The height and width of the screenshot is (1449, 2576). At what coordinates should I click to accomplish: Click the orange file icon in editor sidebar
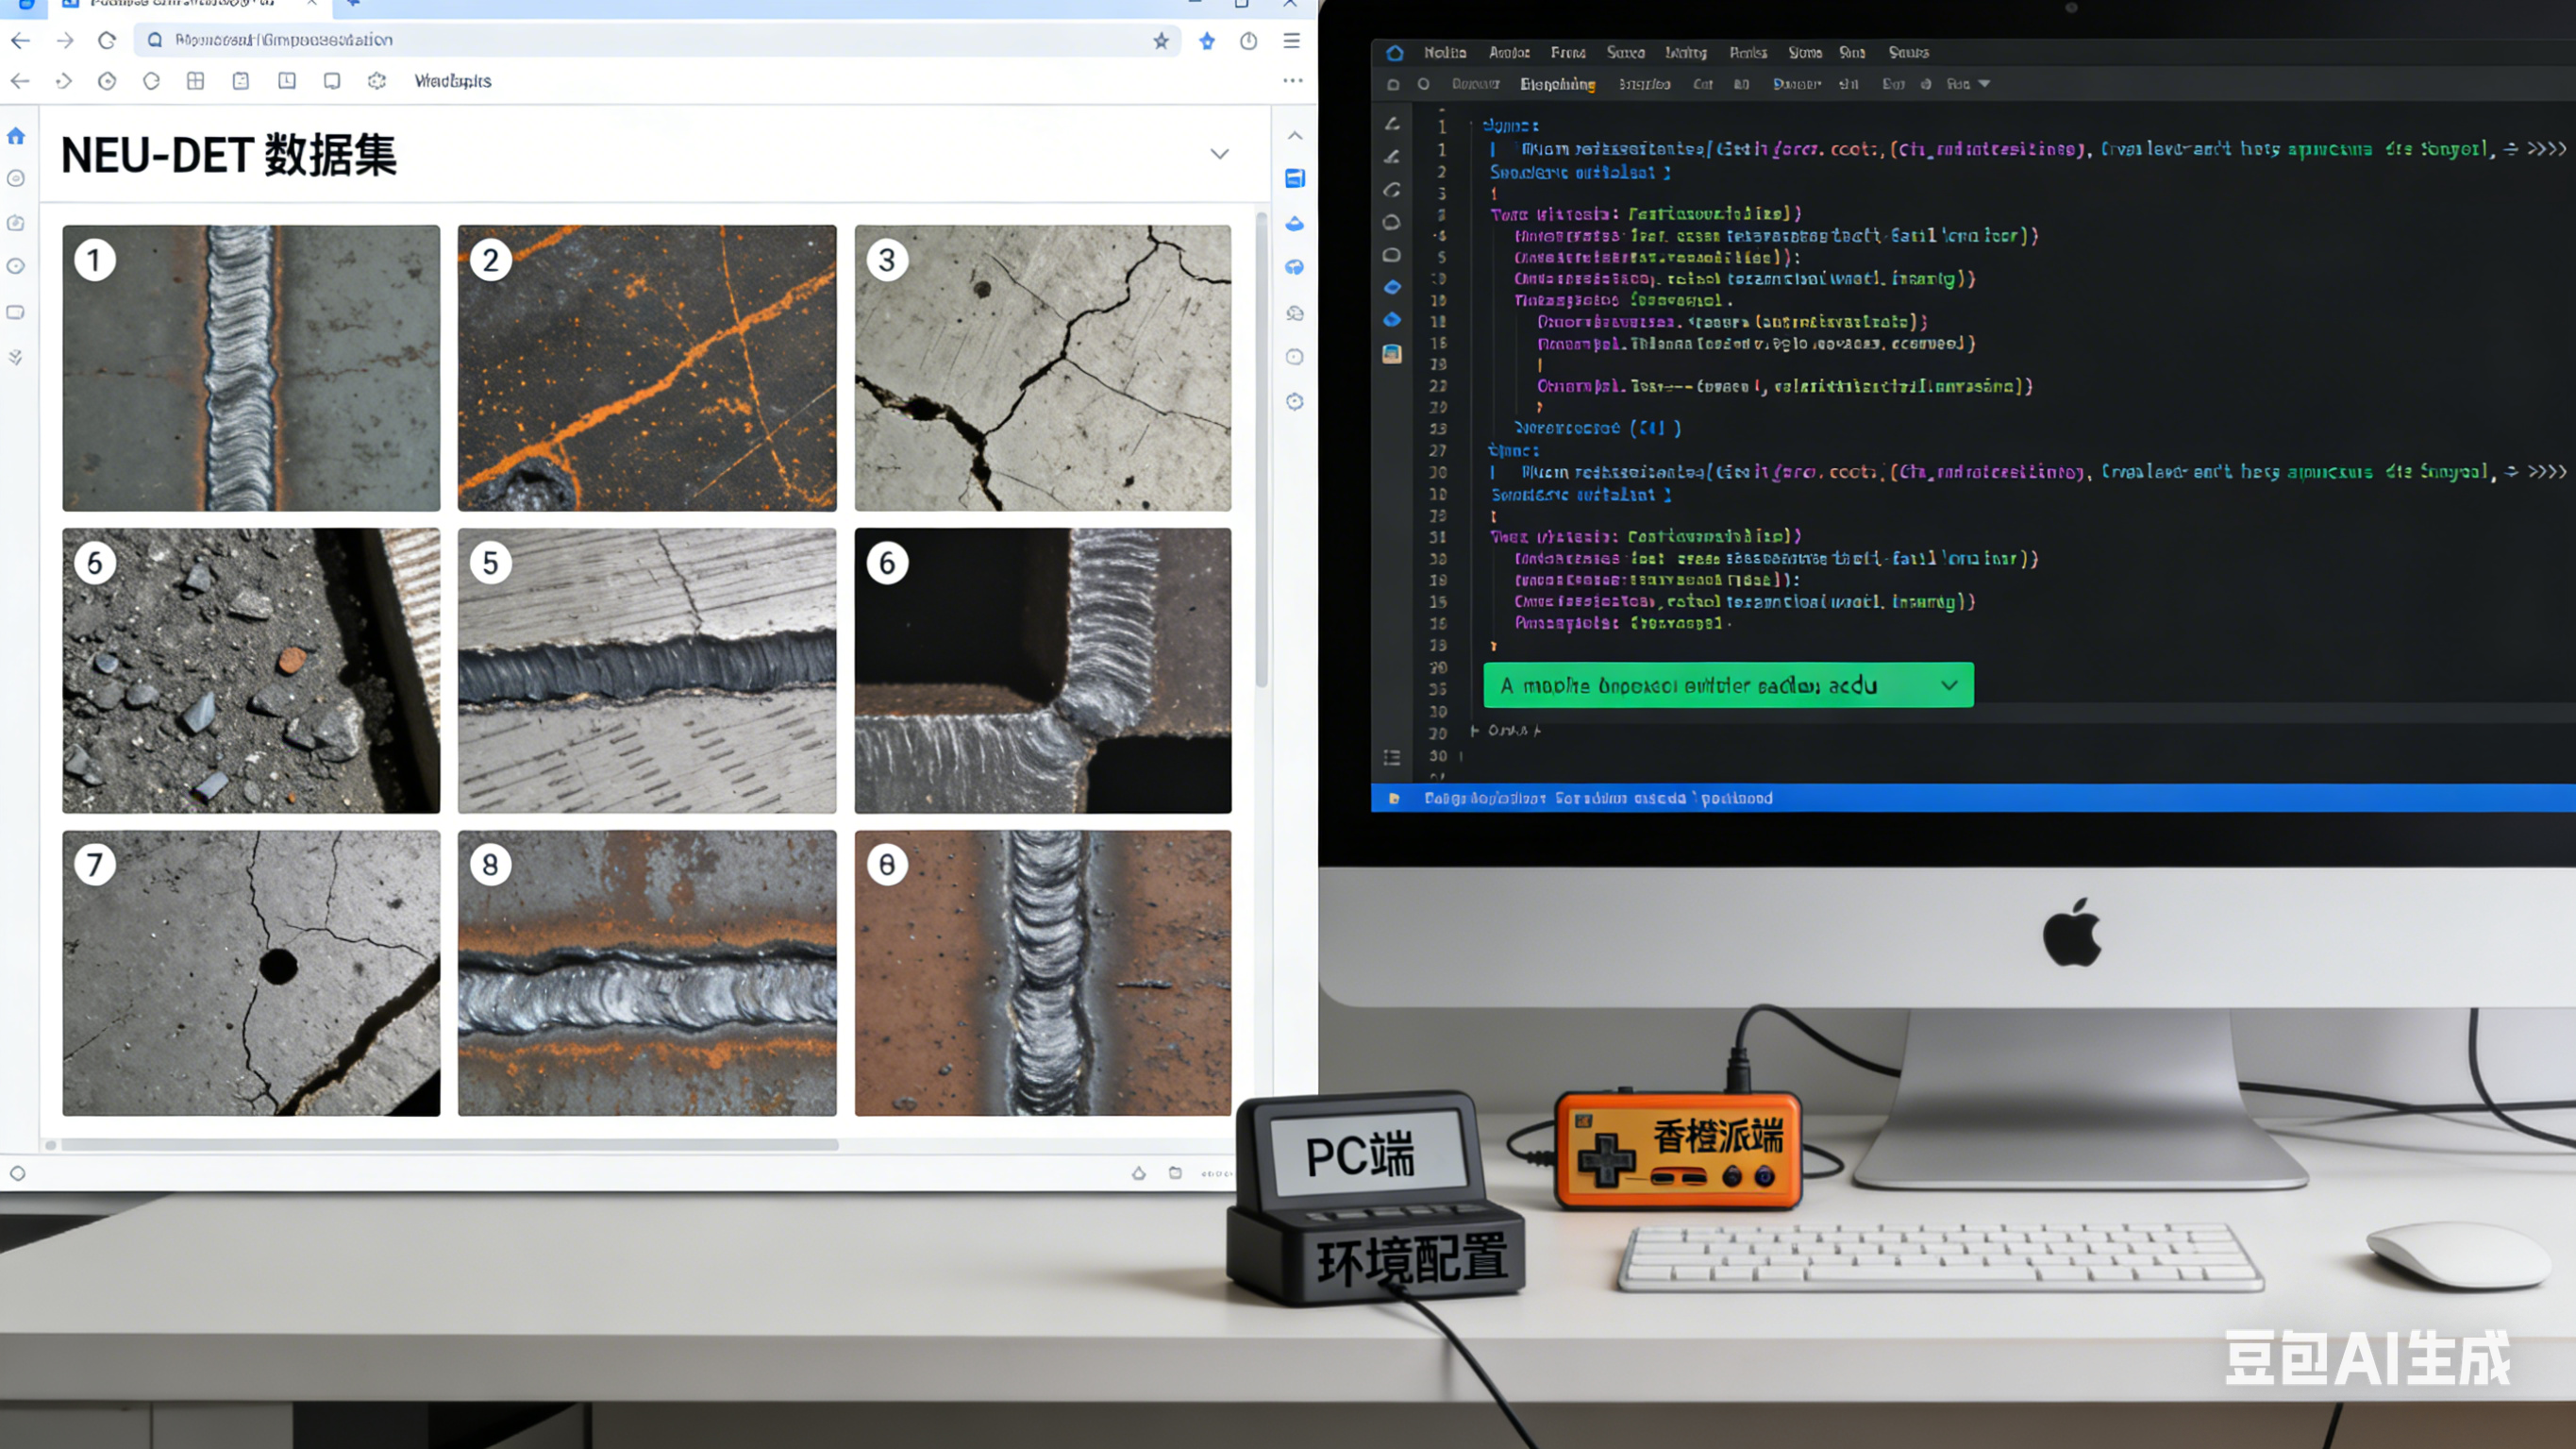click(x=1391, y=353)
